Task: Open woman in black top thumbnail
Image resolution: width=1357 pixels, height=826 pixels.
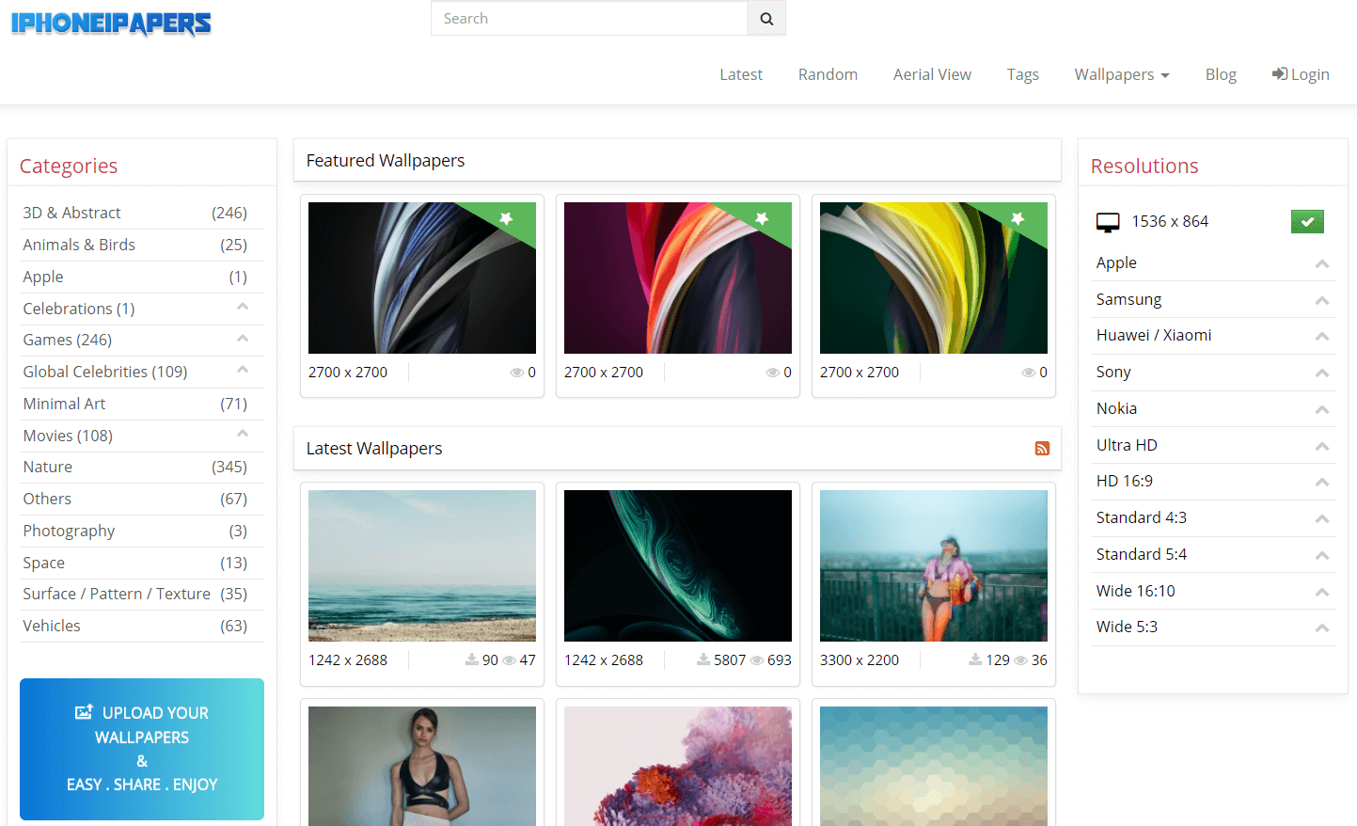Action: (x=422, y=766)
